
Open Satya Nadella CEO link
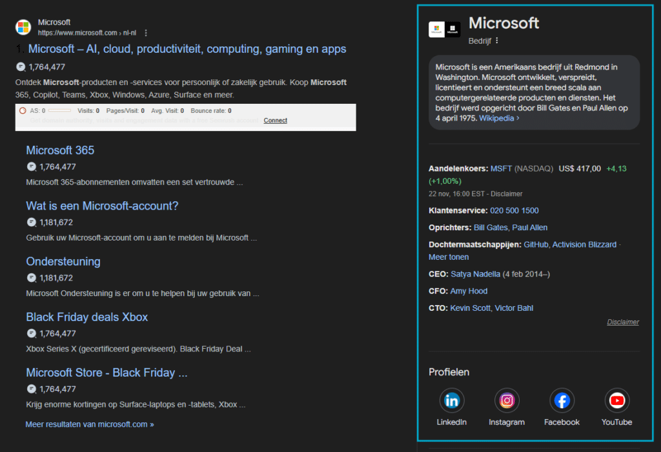coord(475,274)
